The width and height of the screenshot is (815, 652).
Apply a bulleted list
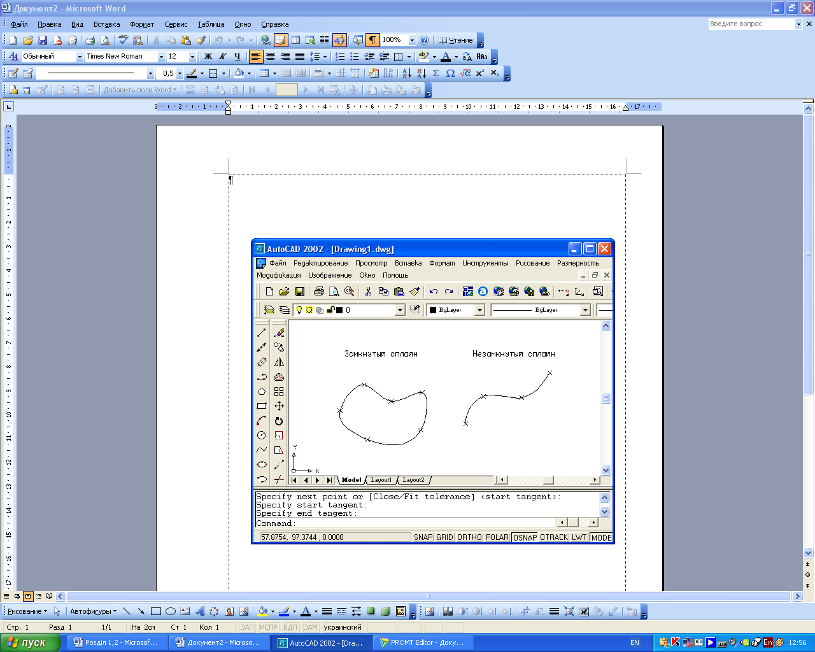(x=355, y=57)
